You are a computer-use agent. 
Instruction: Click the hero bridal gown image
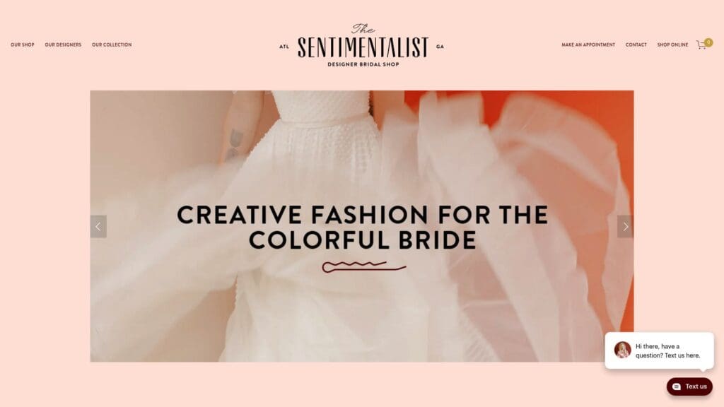click(362, 226)
